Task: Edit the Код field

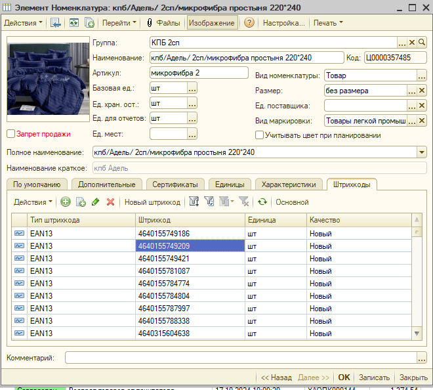Action: 396,58
